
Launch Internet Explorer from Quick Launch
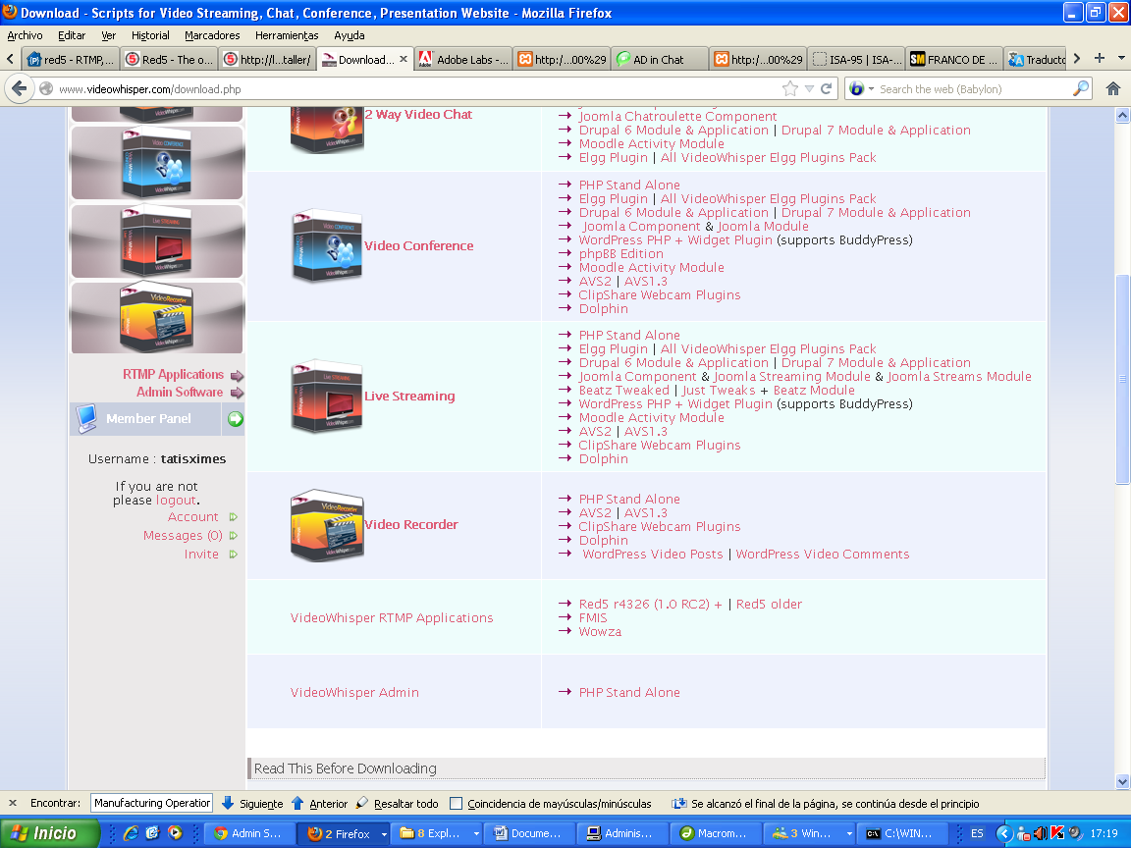coord(131,833)
